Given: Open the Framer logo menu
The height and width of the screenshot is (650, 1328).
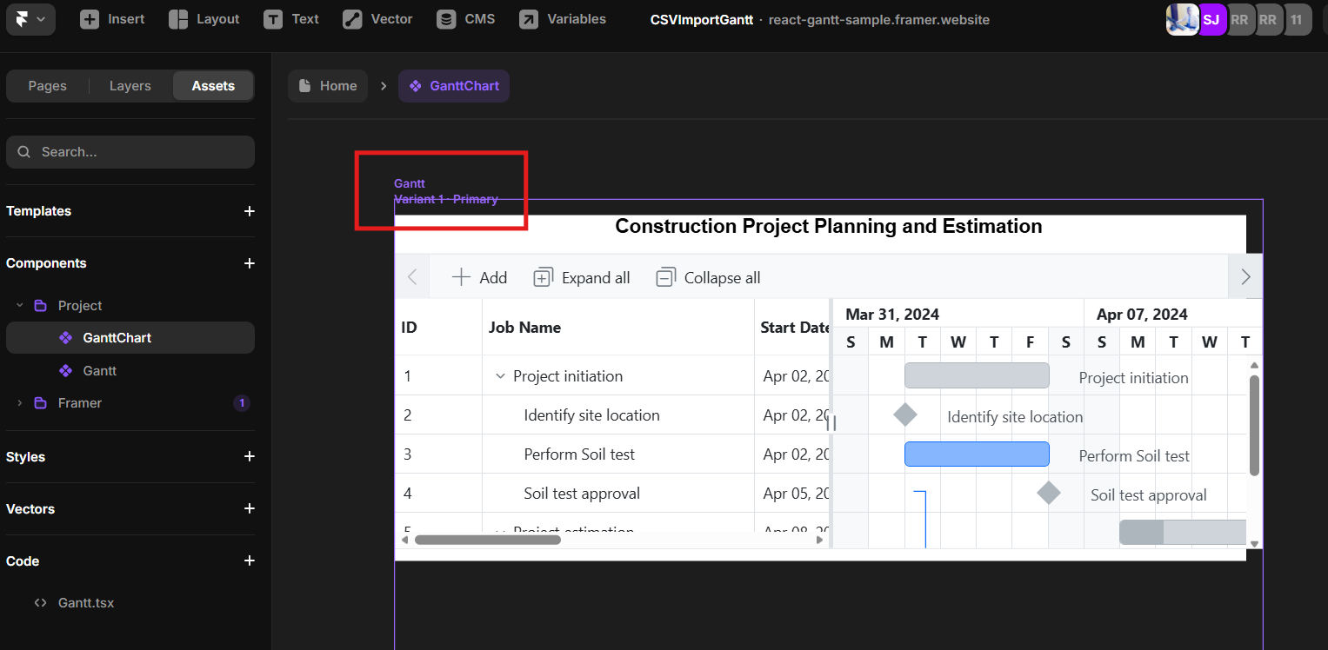Looking at the screenshot, I should (x=30, y=18).
